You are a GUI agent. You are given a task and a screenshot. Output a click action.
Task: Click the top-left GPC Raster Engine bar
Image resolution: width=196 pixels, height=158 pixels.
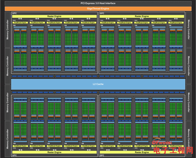tap(54, 16)
